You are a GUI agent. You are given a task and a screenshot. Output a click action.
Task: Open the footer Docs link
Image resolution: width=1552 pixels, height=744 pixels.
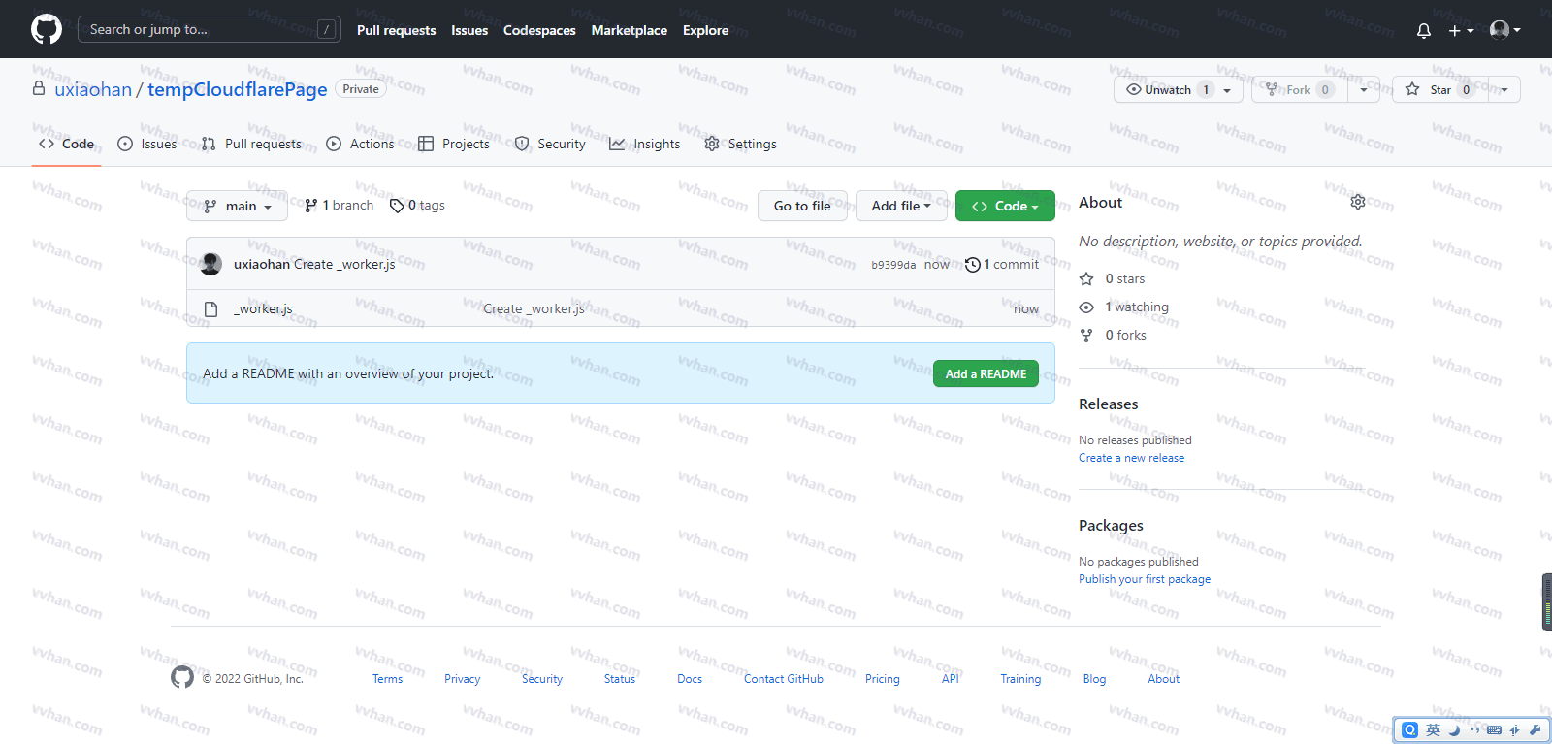690,679
